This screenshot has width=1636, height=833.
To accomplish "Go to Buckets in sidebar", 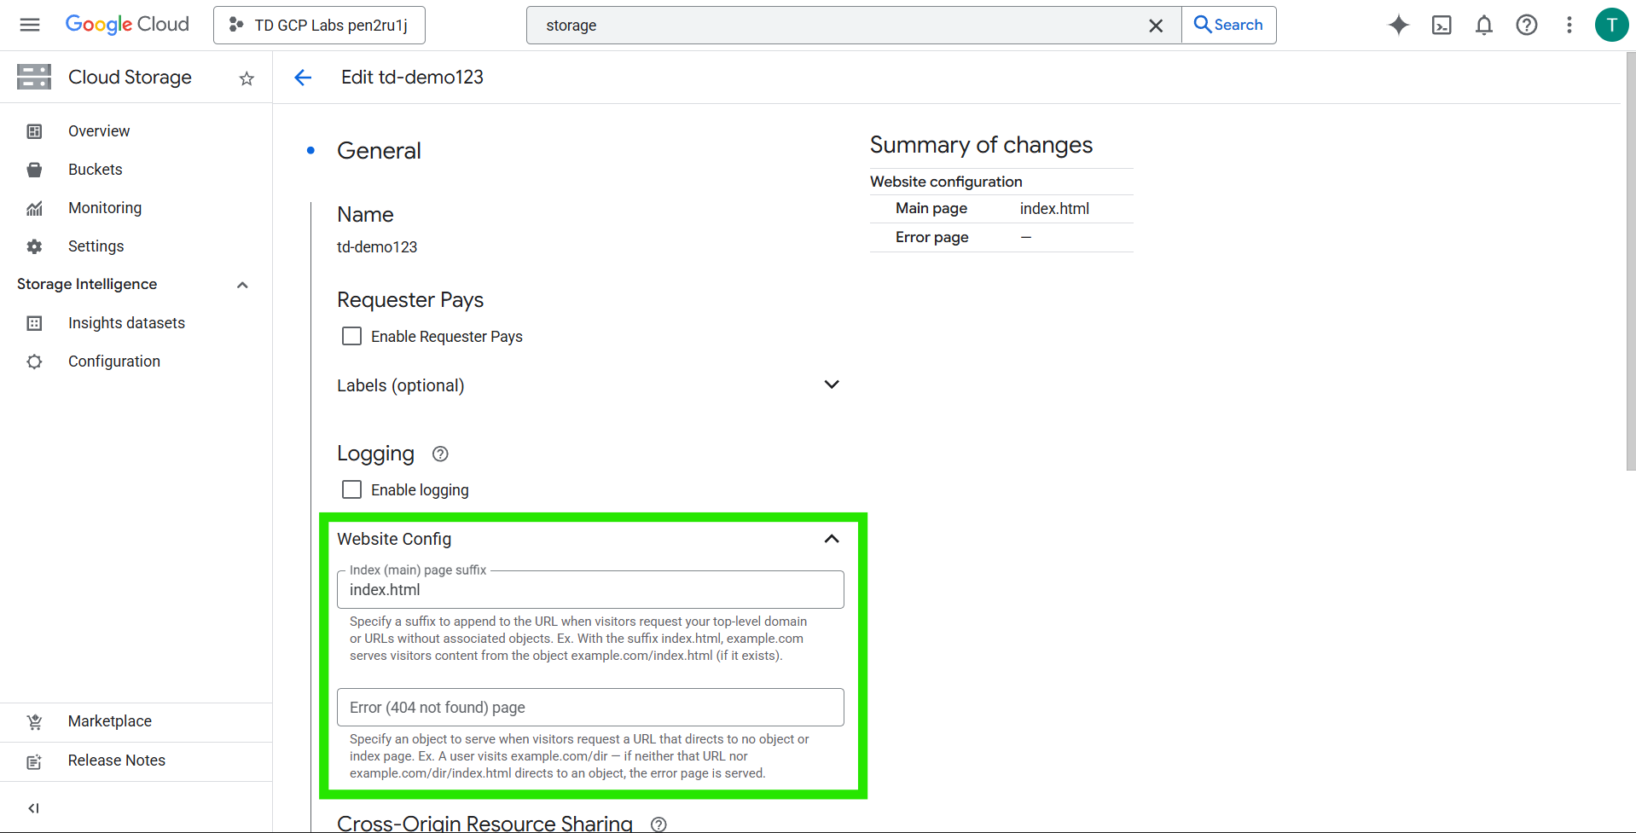I will point(95,170).
